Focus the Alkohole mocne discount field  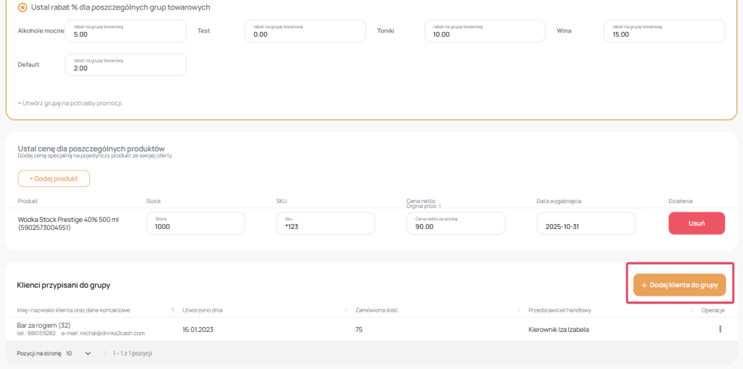coord(126,31)
